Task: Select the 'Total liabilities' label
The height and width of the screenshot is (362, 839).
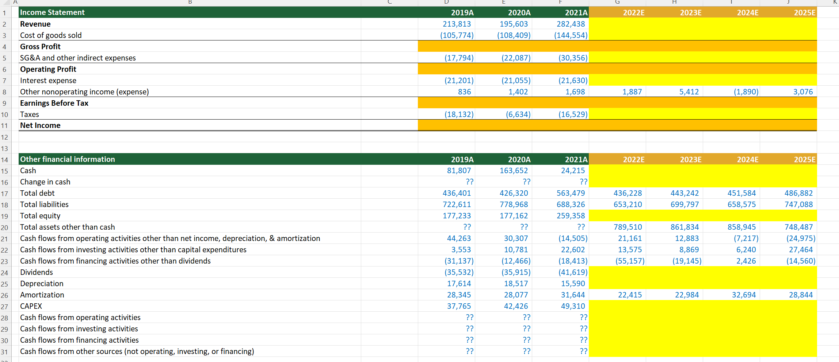Action: 44,205
